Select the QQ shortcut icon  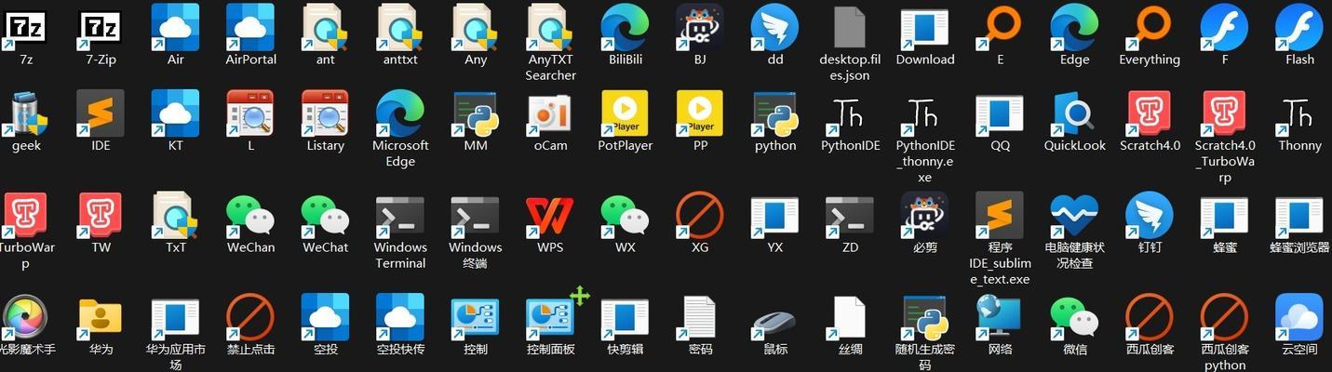(1000, 113)
